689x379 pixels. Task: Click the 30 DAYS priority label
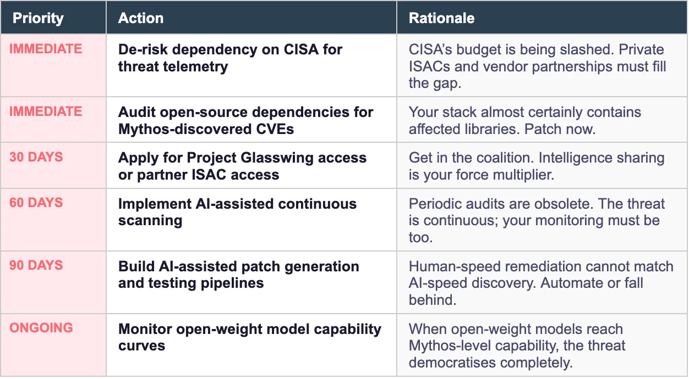[36, 157]
